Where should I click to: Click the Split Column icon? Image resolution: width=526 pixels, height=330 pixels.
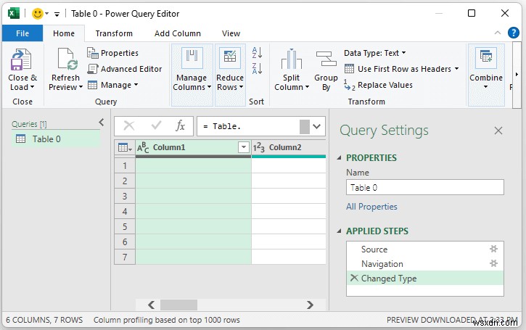pos(291,59)
